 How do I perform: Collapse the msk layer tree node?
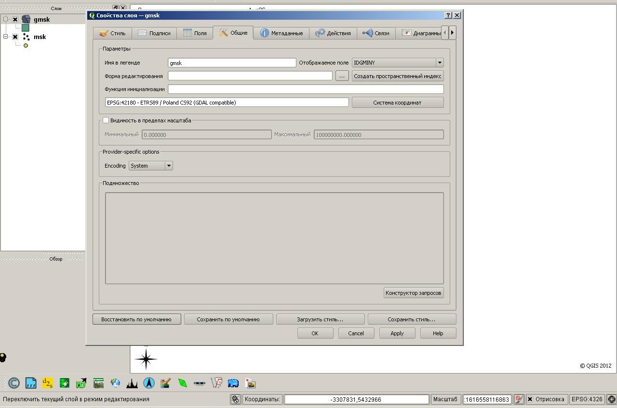point(6,37)
